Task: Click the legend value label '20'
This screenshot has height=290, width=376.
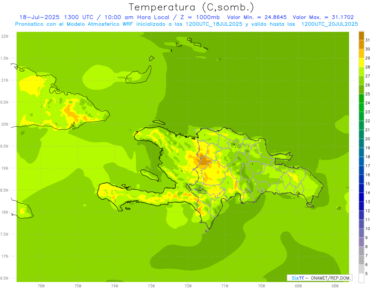Action: tap(368, 139)
